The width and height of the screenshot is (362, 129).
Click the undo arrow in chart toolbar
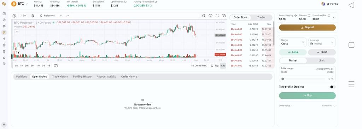coord(61,16)
